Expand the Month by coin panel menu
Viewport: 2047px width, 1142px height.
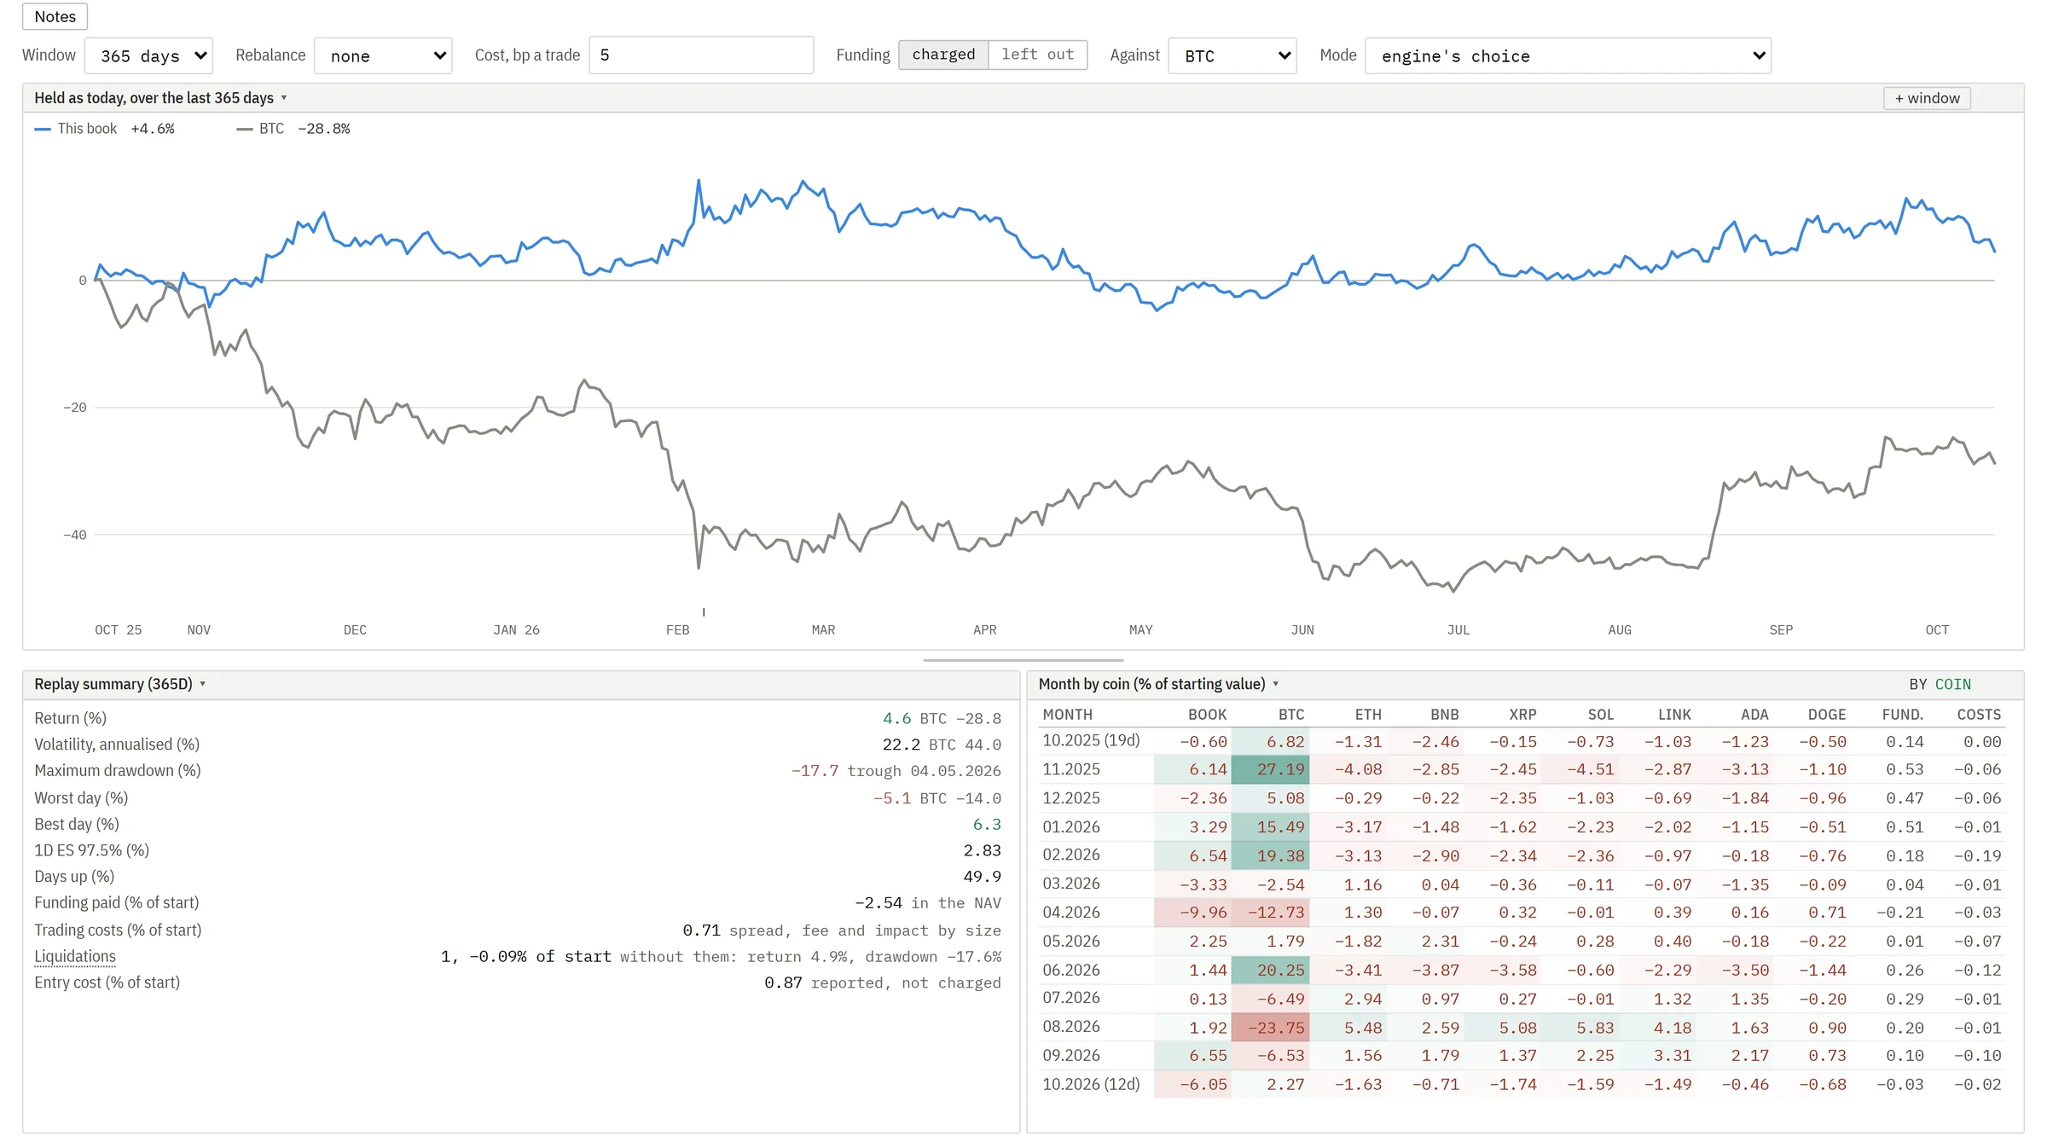click(x=1158, y=684)
